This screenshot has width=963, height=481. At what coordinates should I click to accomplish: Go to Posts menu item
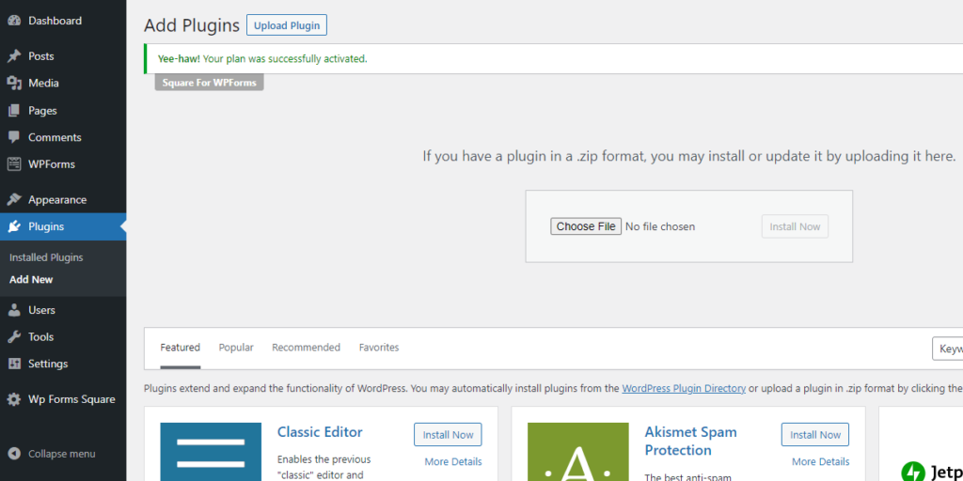(x=63, y=55)
